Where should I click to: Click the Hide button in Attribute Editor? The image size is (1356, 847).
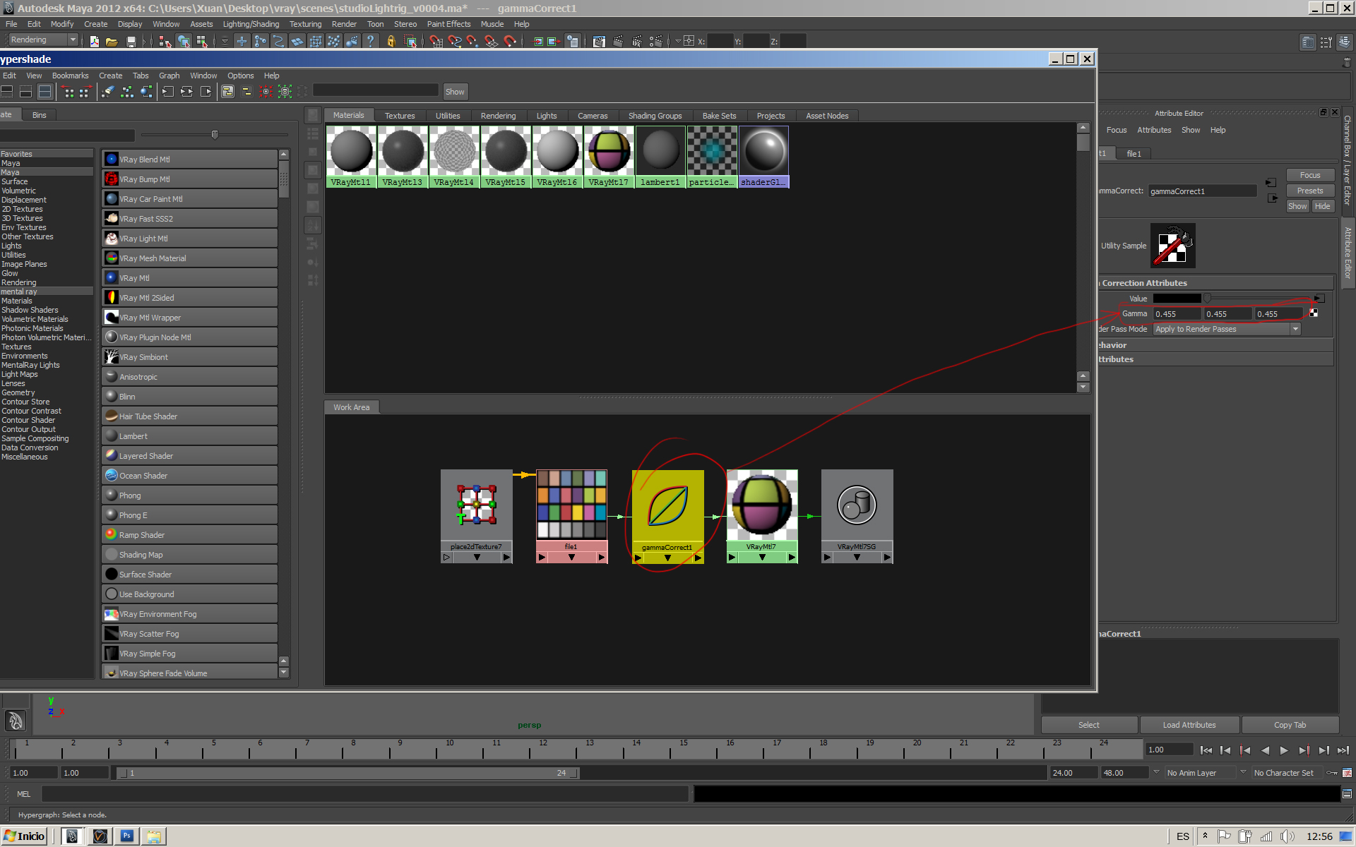point(1322,206)
